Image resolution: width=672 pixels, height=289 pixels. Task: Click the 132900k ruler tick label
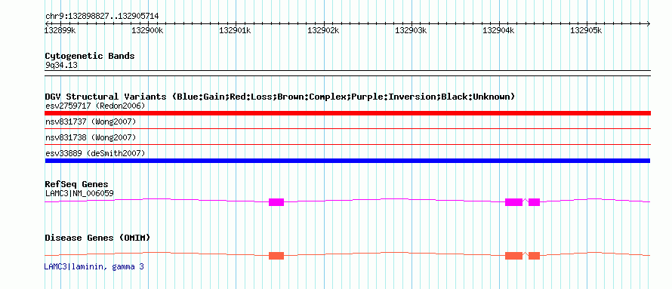click(147, 30)
